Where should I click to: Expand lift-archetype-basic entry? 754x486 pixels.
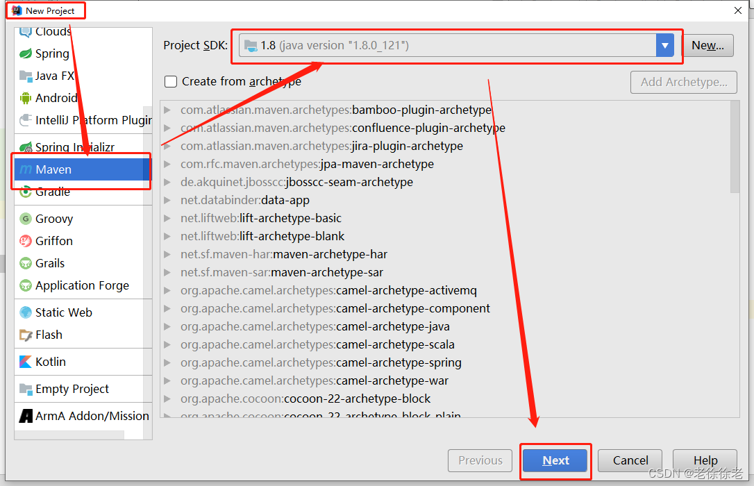pos(167,218)
